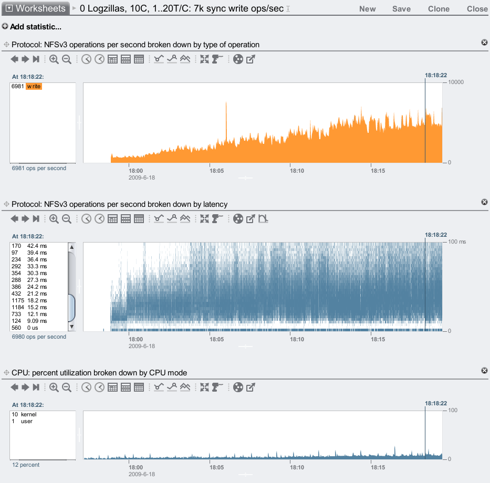Screen dimensions: 490x483
Task: Click the mountain icon on the operation-type graph
Action: pyautogui.click(x=185, y=60)
